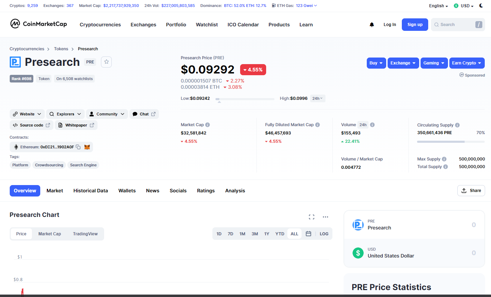Open the Exchanges nav menu
This screenshot has width=491, height=297.
143,25
